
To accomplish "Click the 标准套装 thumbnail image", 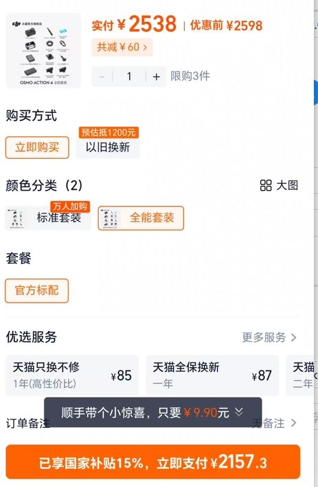I will [x=16, y=218].
